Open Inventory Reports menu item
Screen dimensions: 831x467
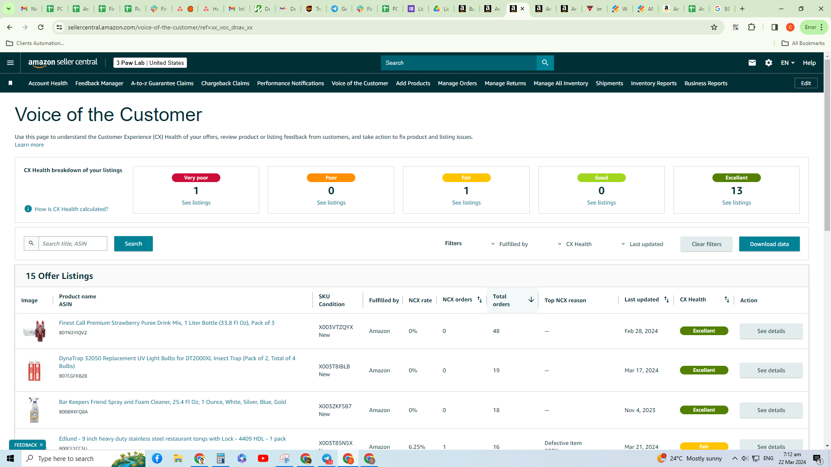(x=654, y=83)
